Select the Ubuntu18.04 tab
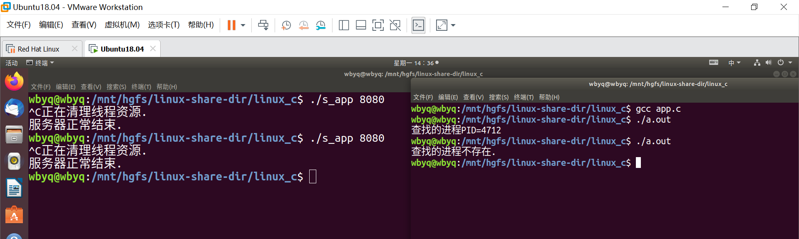The image size is (799, 239). click(x=122, y=49)
